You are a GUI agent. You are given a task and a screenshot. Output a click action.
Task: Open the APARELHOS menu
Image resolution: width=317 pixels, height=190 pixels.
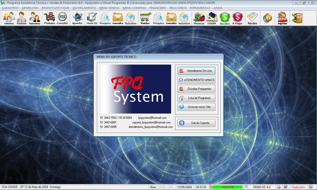(30, 8)
